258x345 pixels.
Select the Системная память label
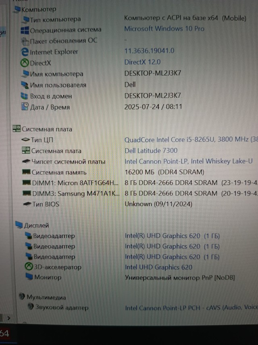[x=59, y=172]
